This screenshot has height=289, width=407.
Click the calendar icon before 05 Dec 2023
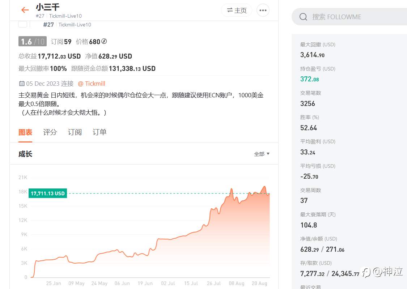point(22,84)
